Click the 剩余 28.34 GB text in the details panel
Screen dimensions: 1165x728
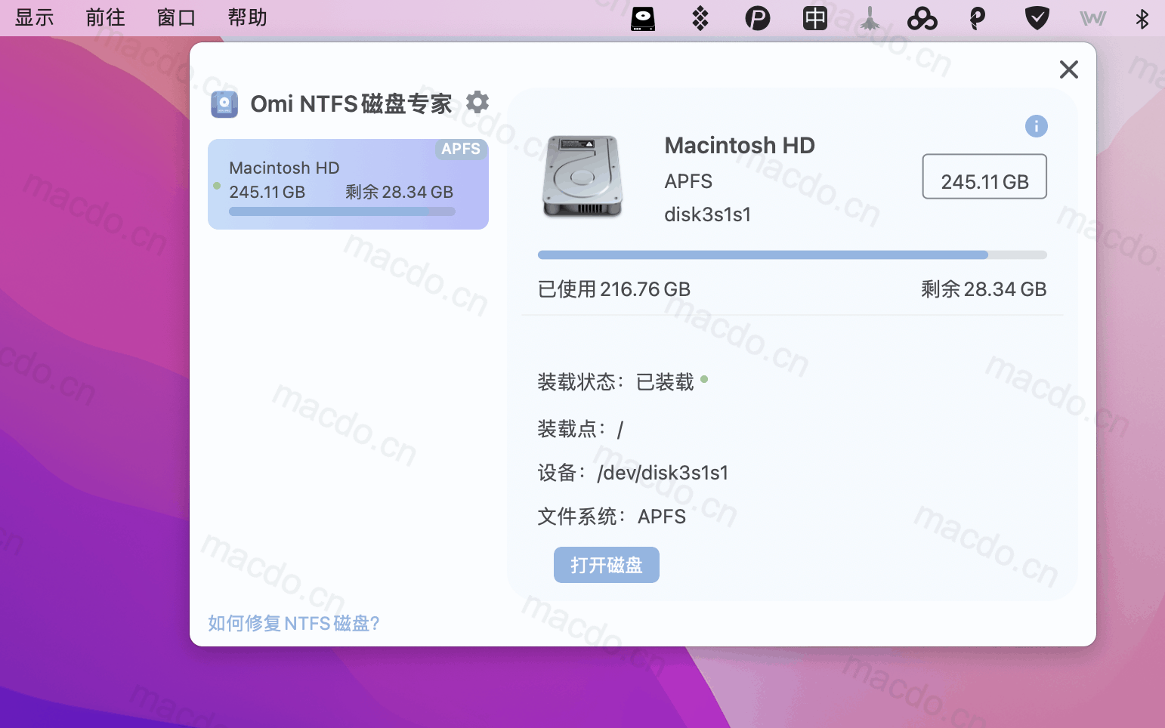pyautogui.click(x=984, y=289)
